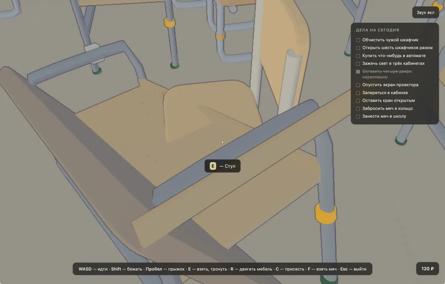
Task: Click the «WASD — идти» hint
Action: (93, 269)
